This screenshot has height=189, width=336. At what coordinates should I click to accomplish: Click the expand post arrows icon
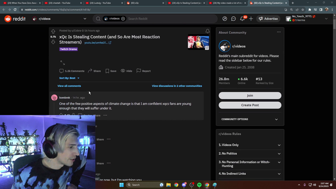pos(62,62)
